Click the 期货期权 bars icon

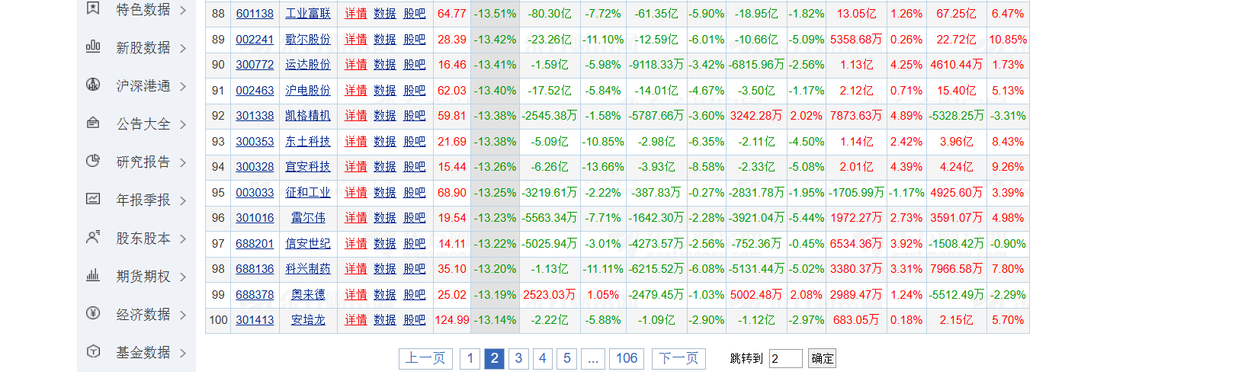point(93,275)
